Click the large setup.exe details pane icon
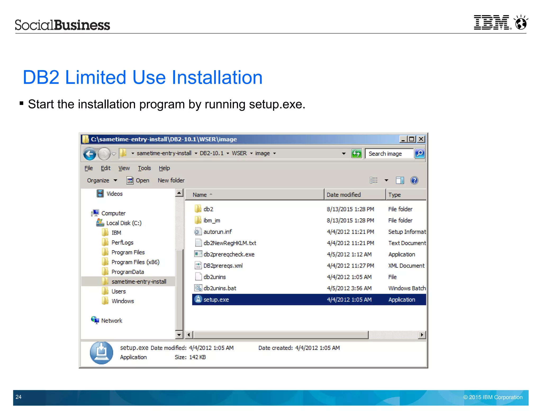Viewport: 542px width, 419px height. 101,353
